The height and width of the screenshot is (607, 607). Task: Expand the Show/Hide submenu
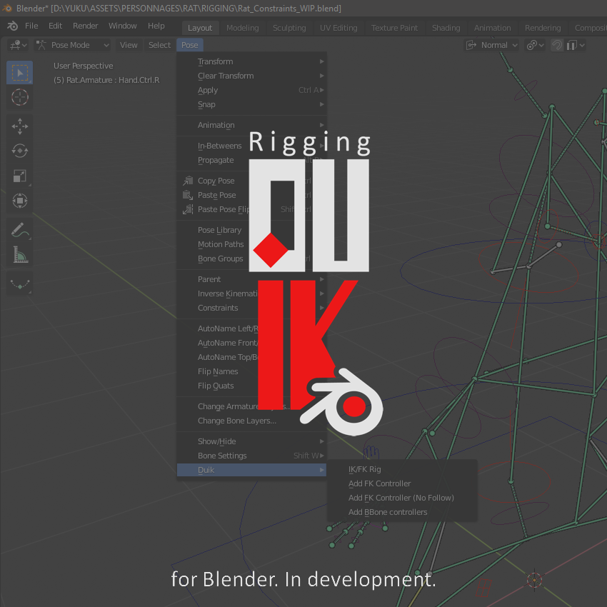(251, 441)
